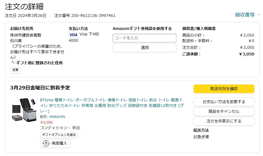Expand the 領収書等 dropdown chevron
The image size is (263, 156).
[259, 15]
